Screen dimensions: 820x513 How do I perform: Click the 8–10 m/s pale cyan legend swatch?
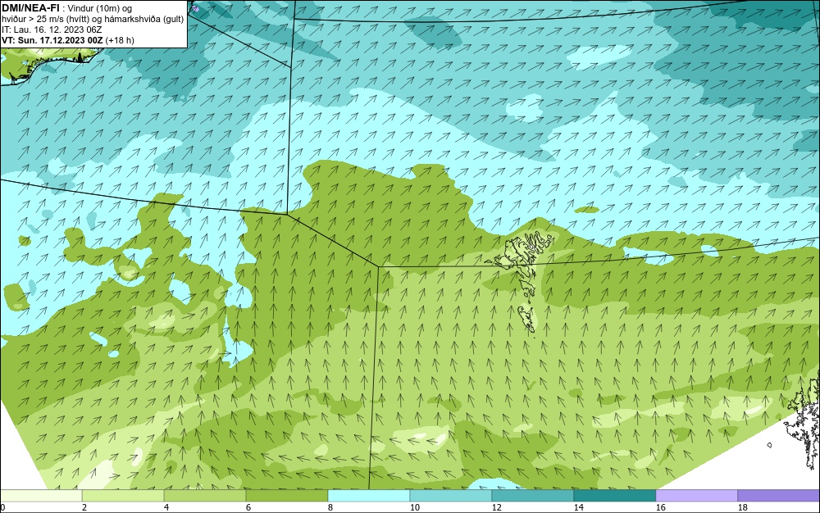click(x=369, y=495)
